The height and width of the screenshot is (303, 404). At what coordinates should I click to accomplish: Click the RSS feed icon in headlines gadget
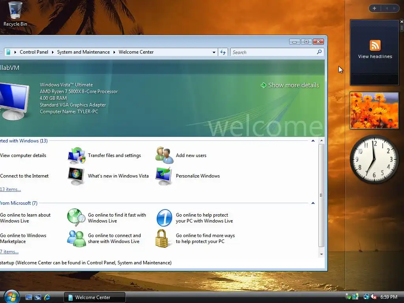(375, 46)
